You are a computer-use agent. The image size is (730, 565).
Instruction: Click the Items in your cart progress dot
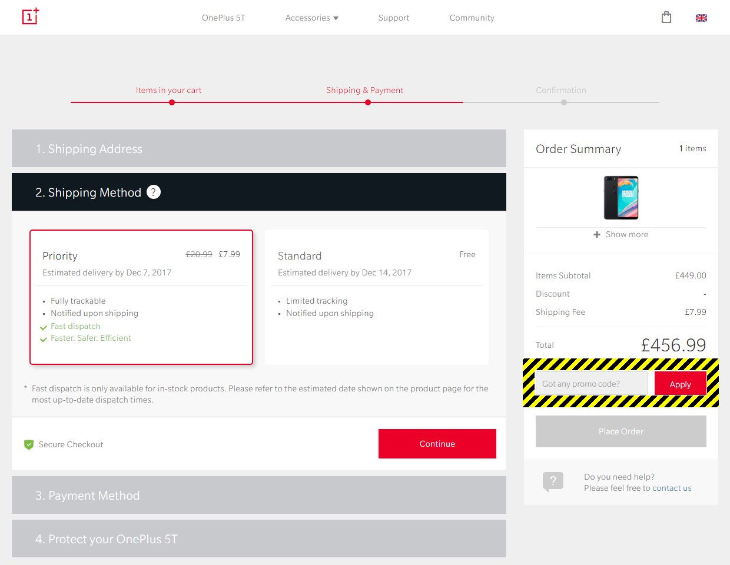point(172,102)
